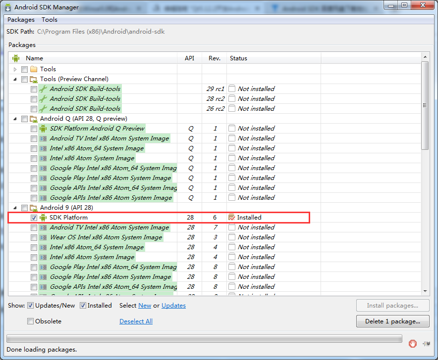Click the New link
This screenshot has width=438, height=360.
[145, 306]
